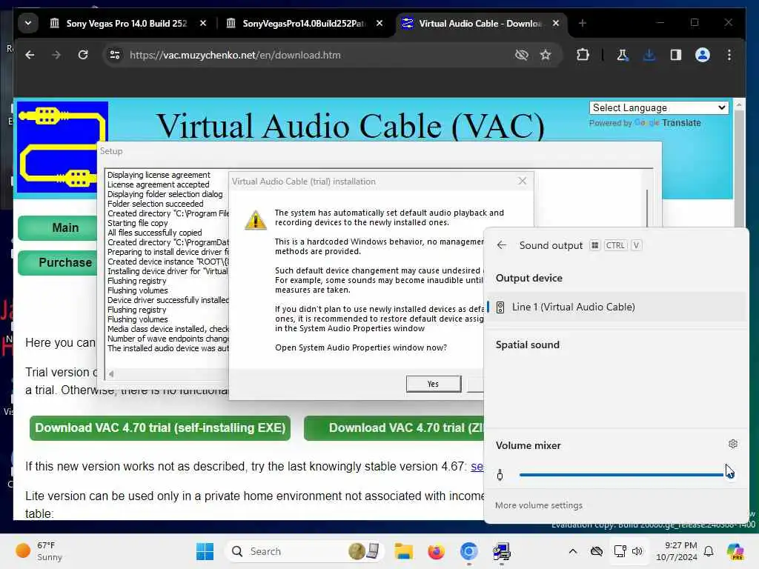Open the browser tab search dropdown
This screenshot has height=569, width=759.
point(28,23)
